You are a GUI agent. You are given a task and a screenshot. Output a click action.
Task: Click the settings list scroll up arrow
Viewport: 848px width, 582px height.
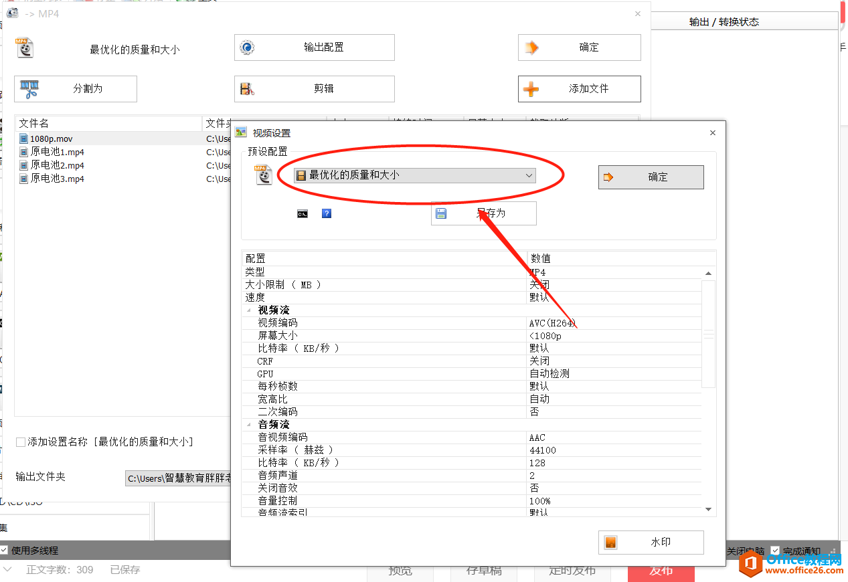709,274
